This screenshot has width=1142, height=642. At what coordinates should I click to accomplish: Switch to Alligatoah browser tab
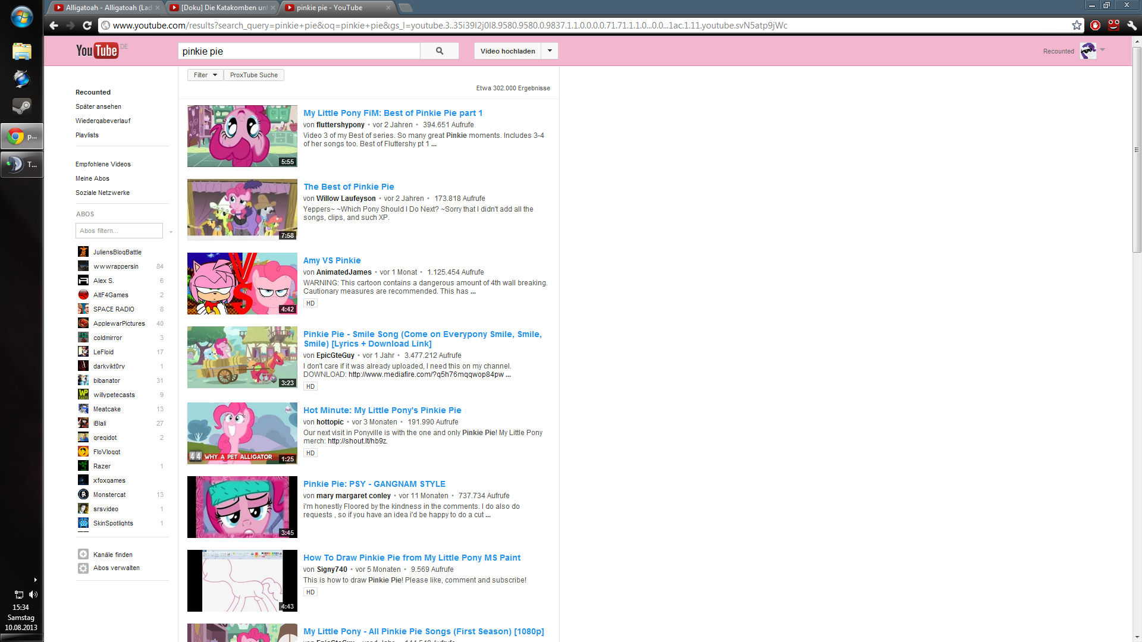tap(107, 8)
